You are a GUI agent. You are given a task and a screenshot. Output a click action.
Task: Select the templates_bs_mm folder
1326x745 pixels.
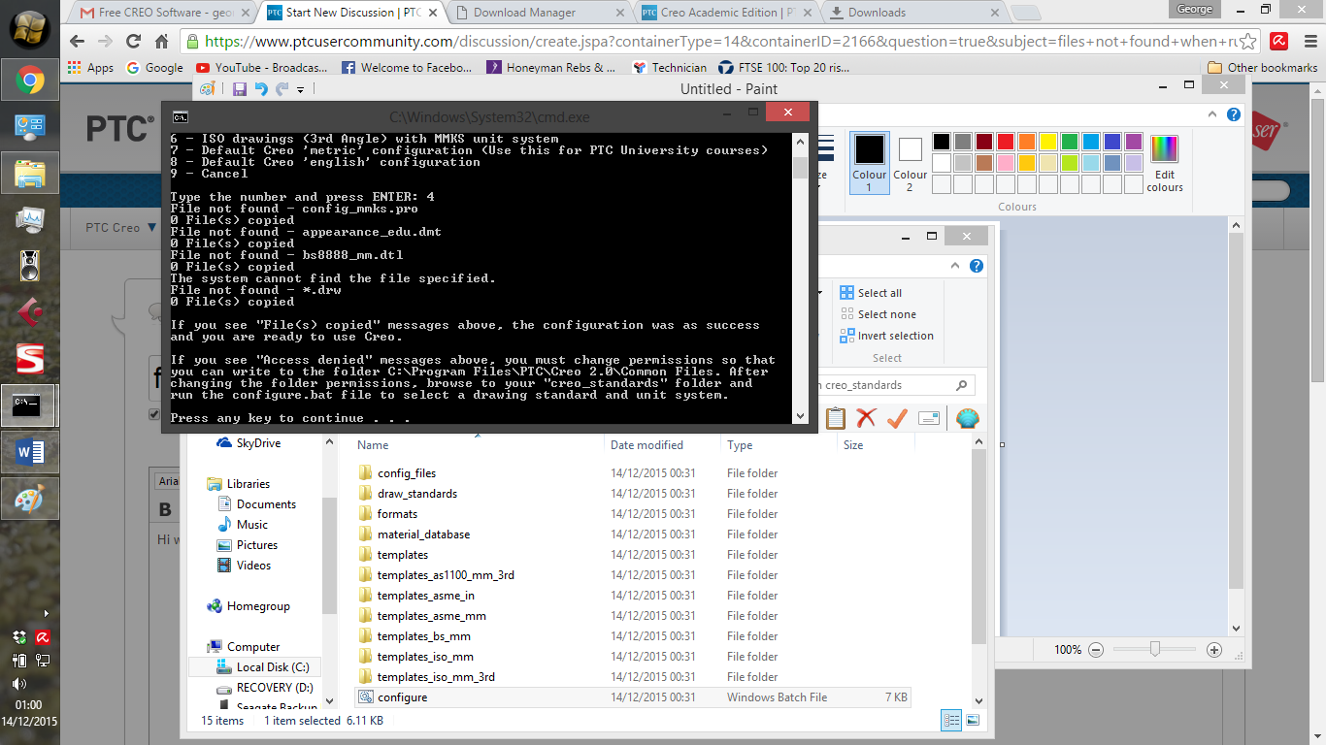click(424, 636)
